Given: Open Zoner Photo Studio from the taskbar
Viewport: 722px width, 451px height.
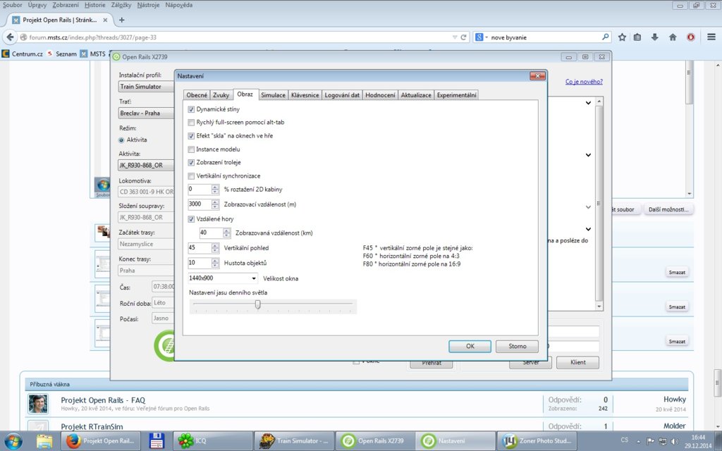Looking at the screenshot, I should [537, 441].
